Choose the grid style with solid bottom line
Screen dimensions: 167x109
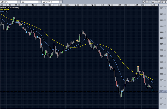point(153,2)
